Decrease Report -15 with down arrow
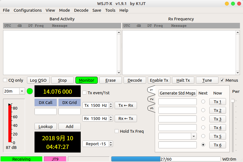 [x=111, y=145]
